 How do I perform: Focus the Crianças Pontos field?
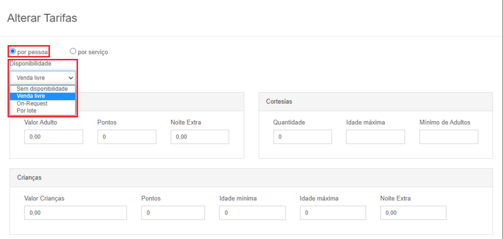tap(173, 212)
